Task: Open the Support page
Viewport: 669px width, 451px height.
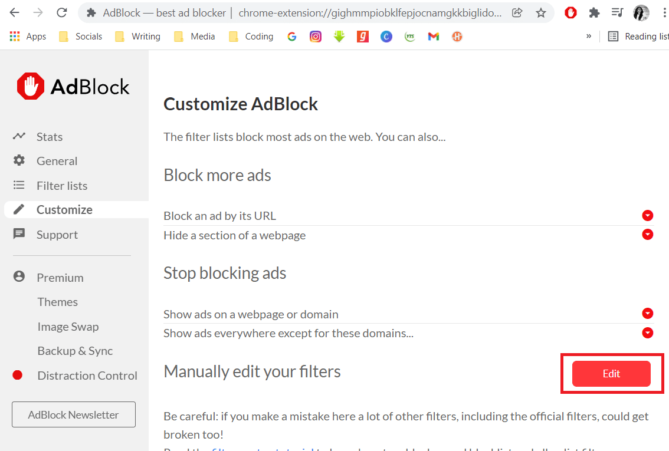Action: coord(57,235)
